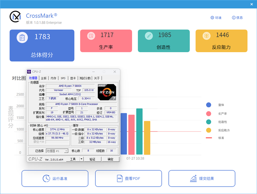Open the 测试分数 tab
This screenshot has width=257, height=194.
tap(85, 78)
